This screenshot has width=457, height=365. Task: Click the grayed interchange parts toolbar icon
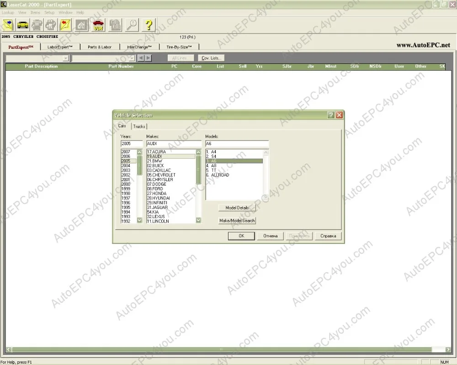tap(51, 25)
